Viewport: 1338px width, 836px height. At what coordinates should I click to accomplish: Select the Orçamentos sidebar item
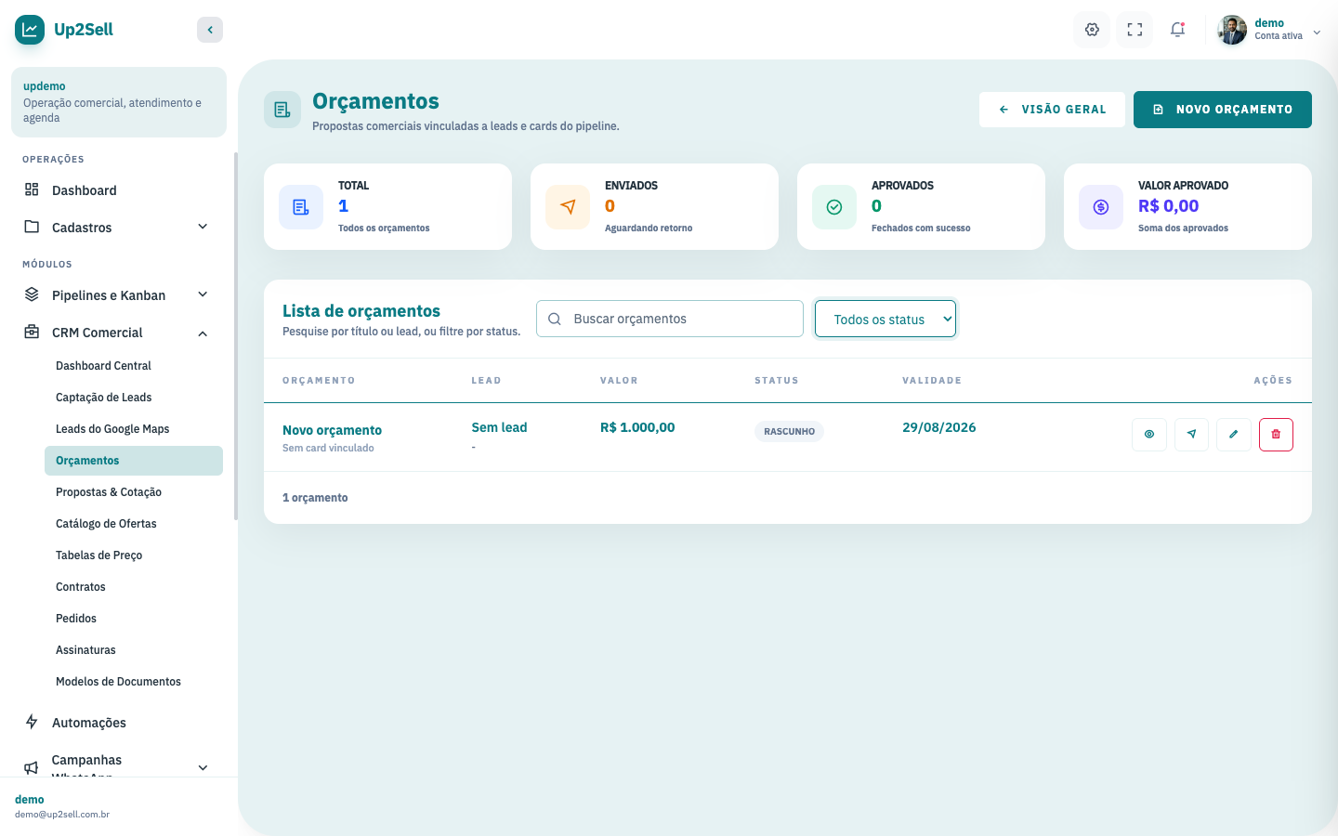tap(134, 461)
